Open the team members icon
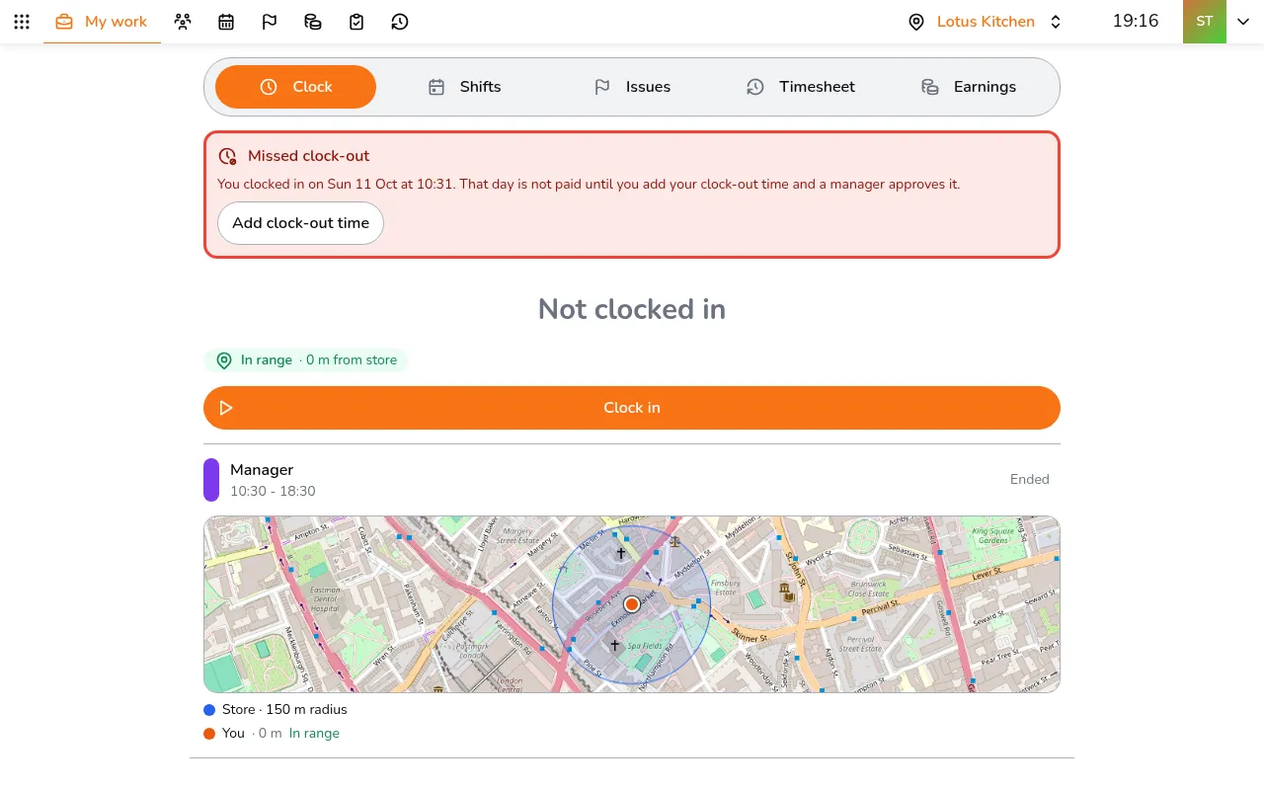Viewport: 1264px width, 790px height. pos(183,22)
